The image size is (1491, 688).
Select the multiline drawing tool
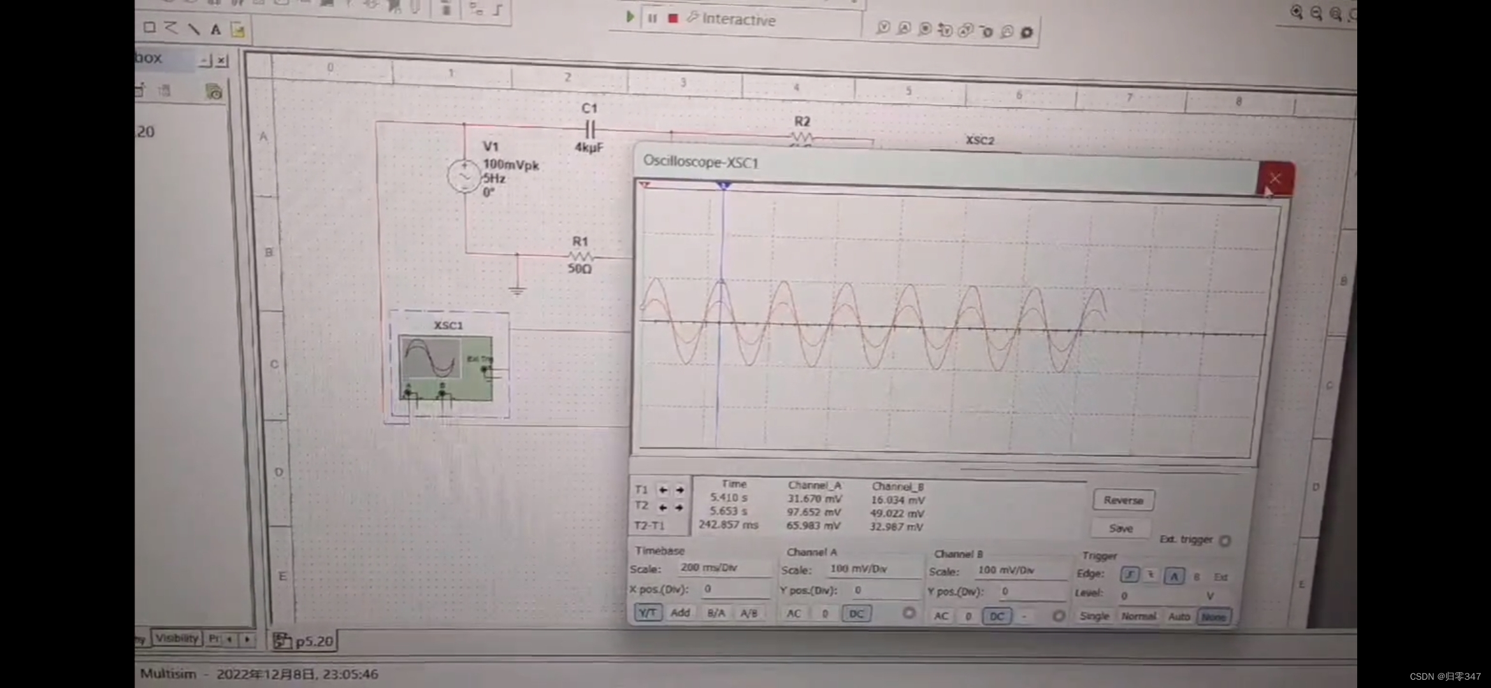[x=171, y=27]
